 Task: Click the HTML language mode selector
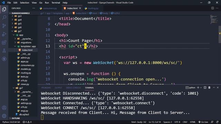coord(193,122)
